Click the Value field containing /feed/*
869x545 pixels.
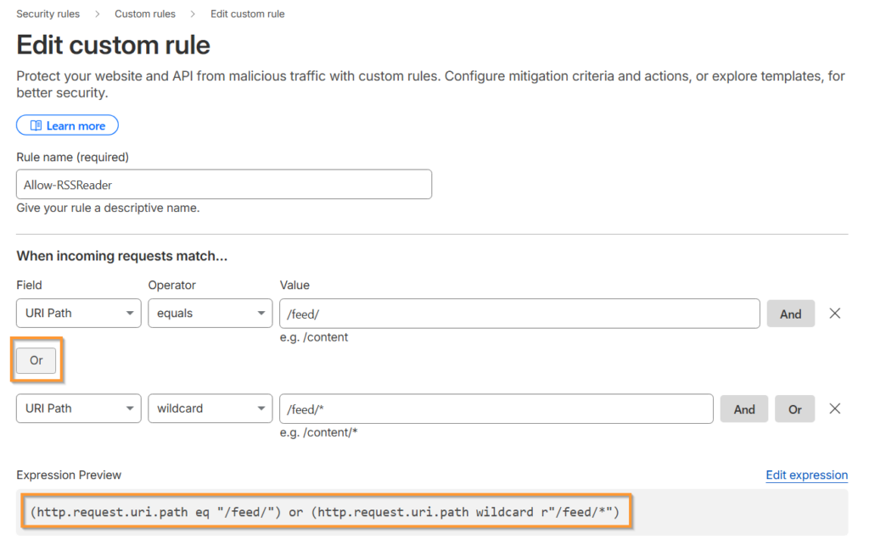point(496,409)
